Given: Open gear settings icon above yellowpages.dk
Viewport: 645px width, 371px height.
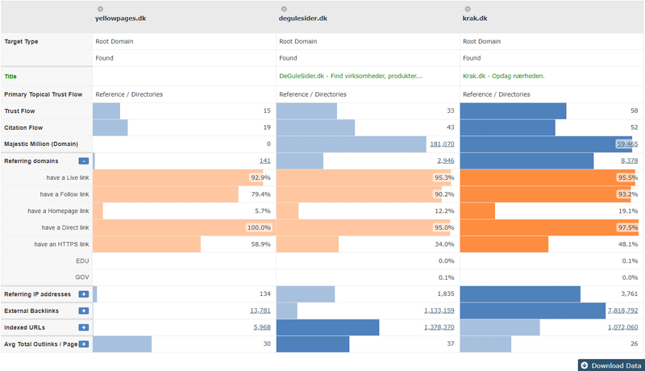Looking at the screenshot, I should tap(100, 9).
